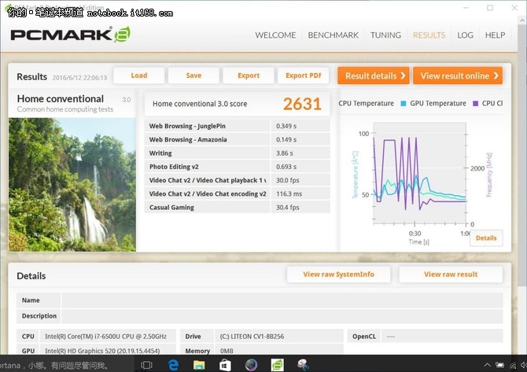Click the GPU value Intel HD Graphics 520
The width and height of the screenshot is (527, 372).
coord(102,351)
